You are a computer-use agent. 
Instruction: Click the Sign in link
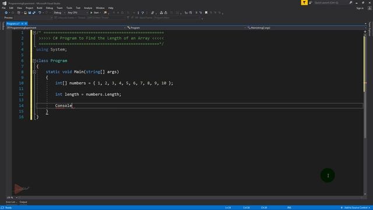360,8
